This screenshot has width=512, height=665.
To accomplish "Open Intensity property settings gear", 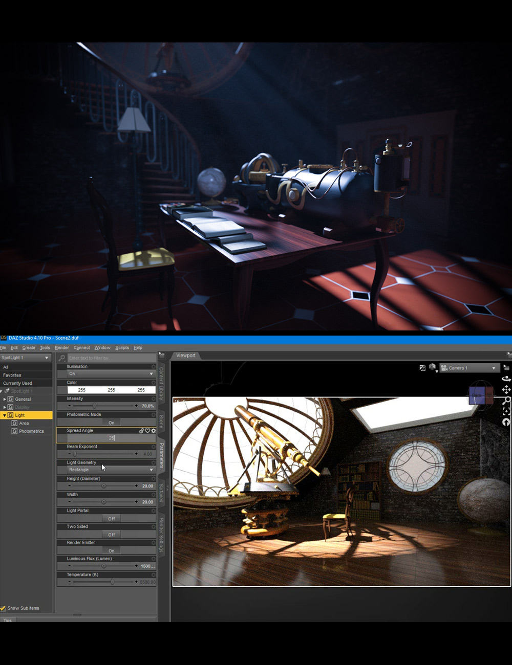I will pos(153,398).
